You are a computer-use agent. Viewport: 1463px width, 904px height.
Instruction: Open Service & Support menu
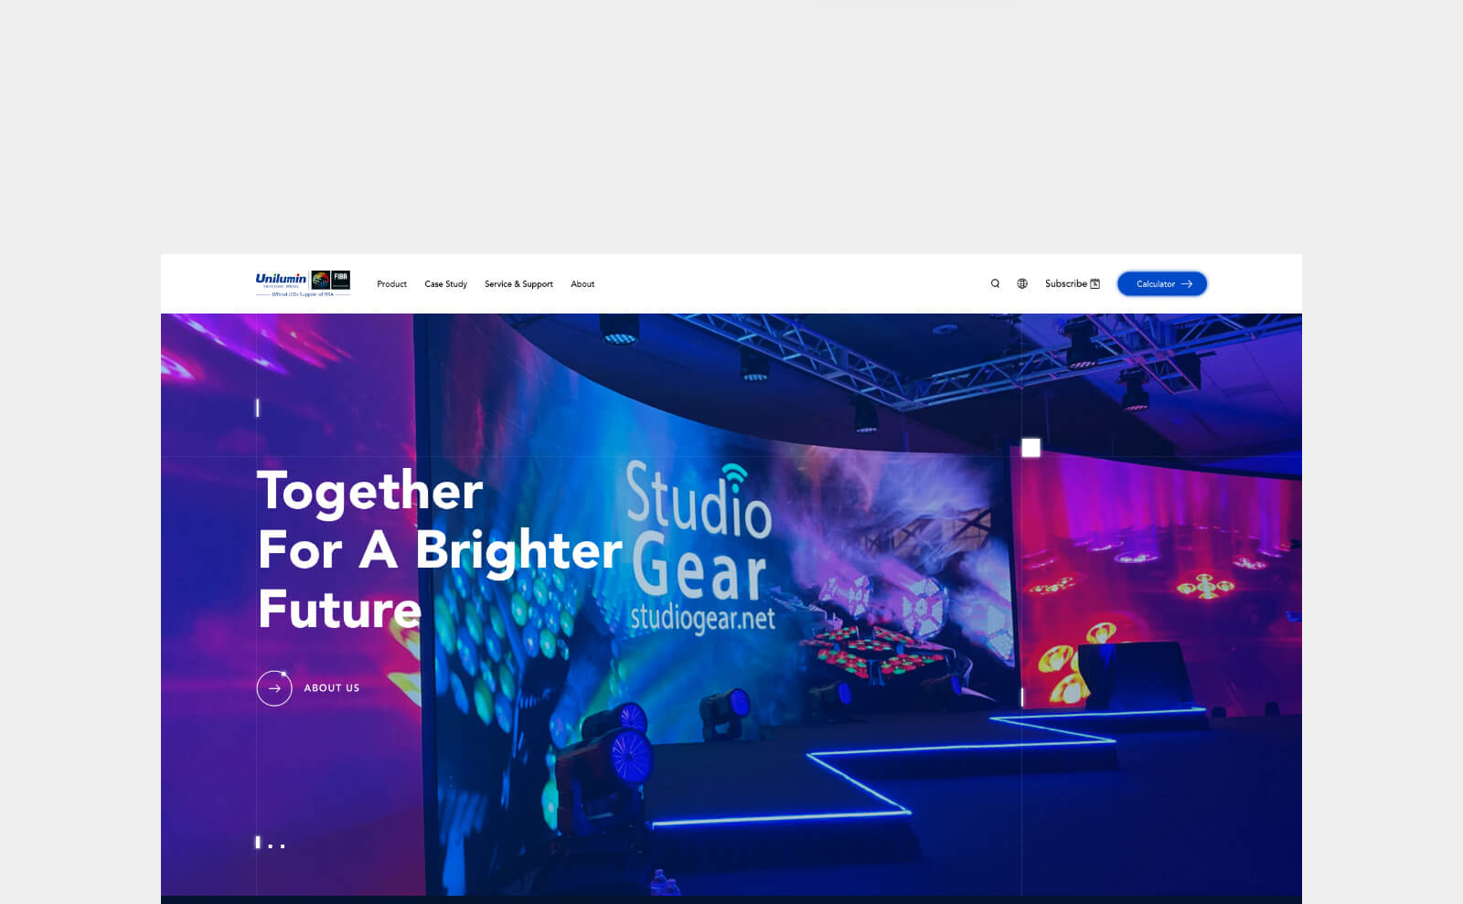[518, 284]
